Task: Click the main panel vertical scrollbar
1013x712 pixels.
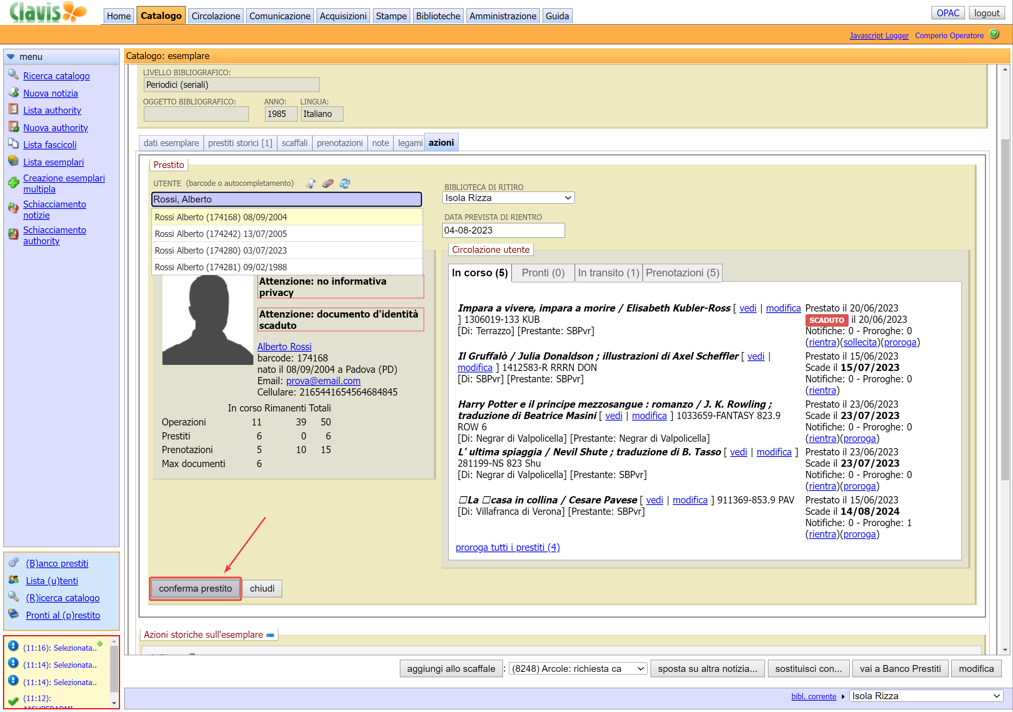Action: pyautogui.click(x=1005, y=309)
